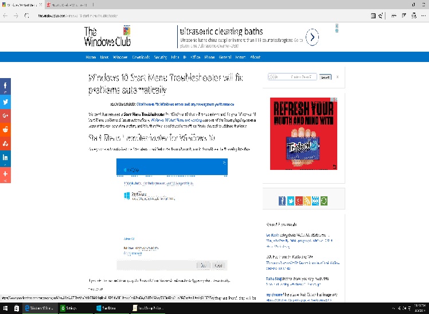Share on Reddit from left sidebar
Screen dimensions: 429x314
(x=5, y=130)
